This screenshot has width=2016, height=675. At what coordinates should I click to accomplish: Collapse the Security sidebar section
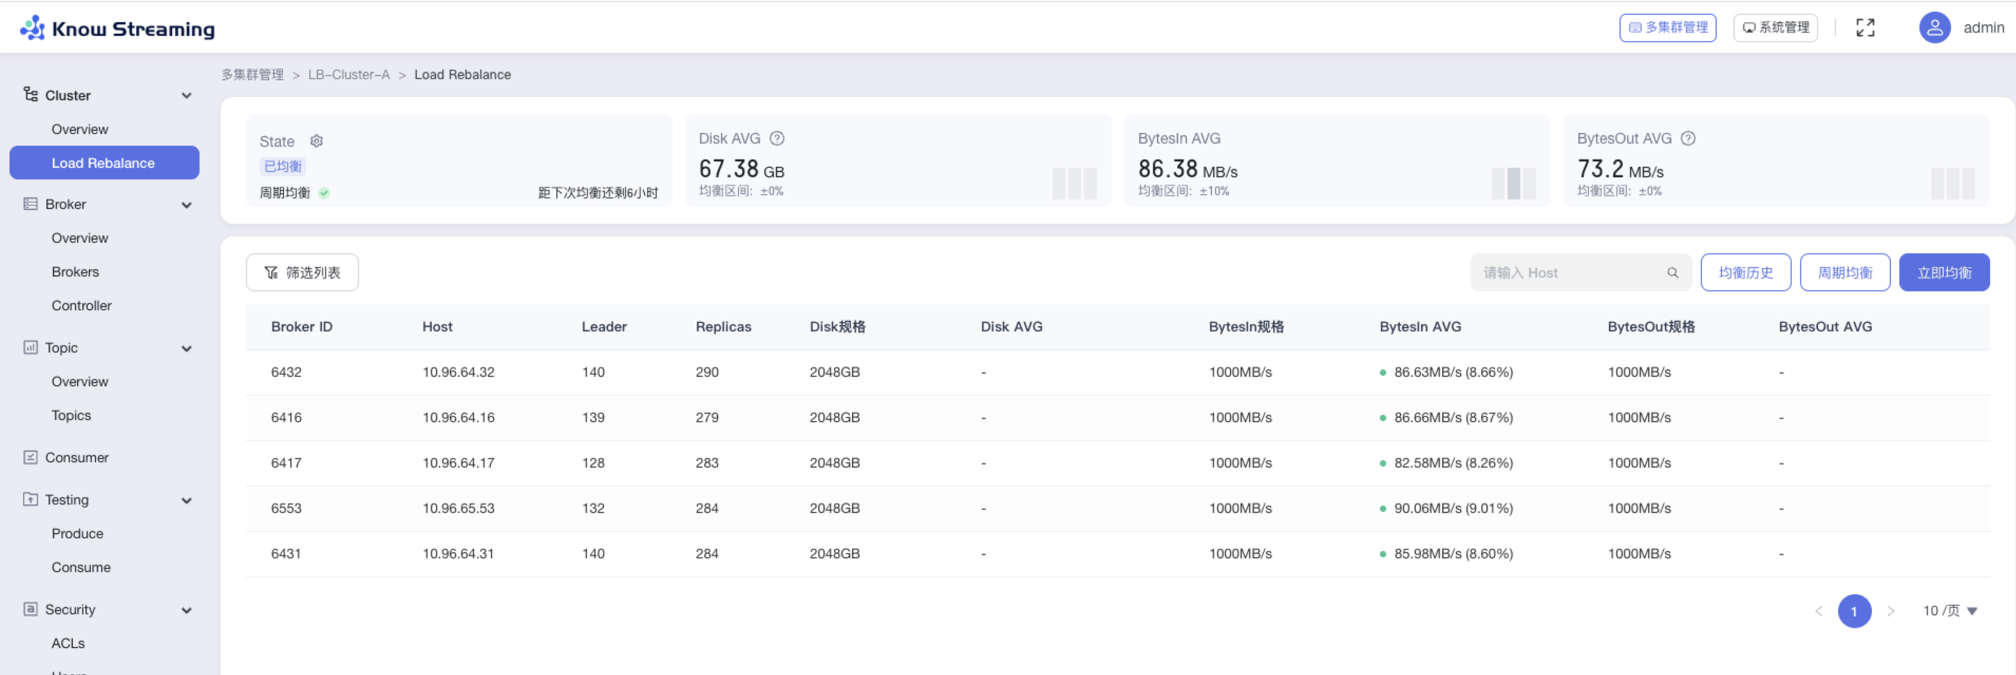pyautogui.click(x=186, y=610)
